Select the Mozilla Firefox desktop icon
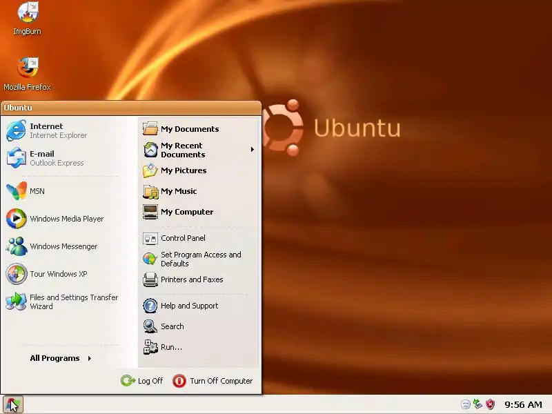Viewport: 552px width, 414px height. point(28,68)
